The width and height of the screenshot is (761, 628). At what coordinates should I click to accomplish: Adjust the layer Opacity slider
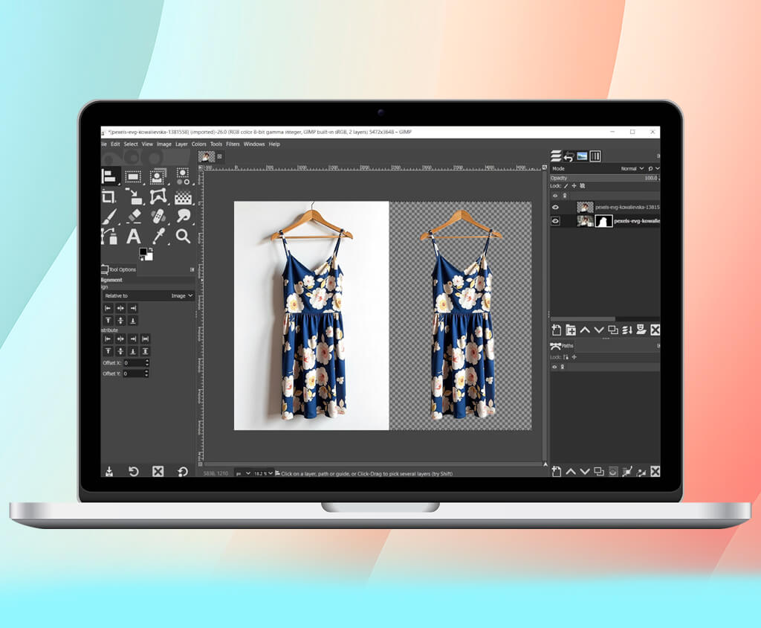(604, 178)
